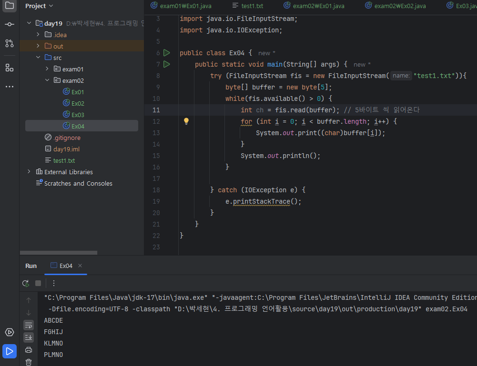The width and height of the screenshot is (477, 366).
Task: Open the Structure tool window icon
Action: coord(10,68)
